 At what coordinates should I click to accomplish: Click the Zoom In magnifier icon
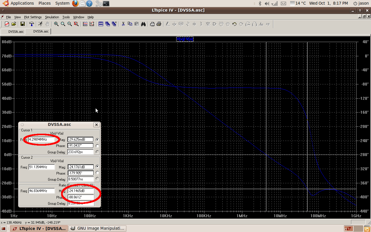56,24
